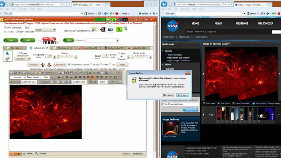Click the FreeStyler button

coord(33,65)
